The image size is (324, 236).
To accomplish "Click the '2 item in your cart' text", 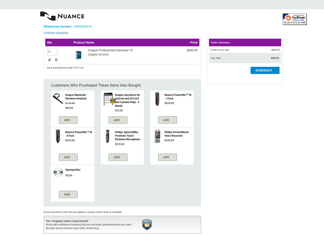I will (x=220, y=50).
